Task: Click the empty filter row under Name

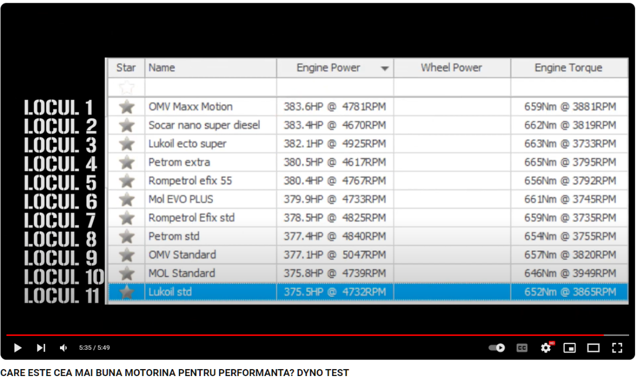Action: (x=210, y=87)
